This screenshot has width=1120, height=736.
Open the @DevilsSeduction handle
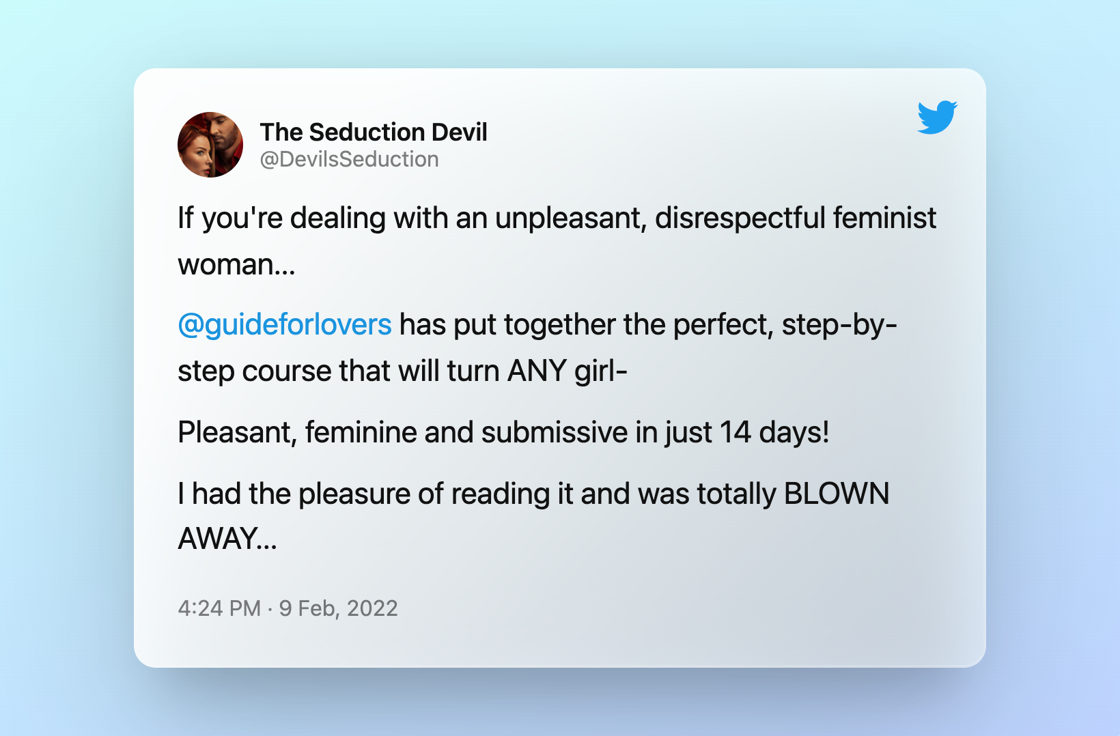pos(349,159)
